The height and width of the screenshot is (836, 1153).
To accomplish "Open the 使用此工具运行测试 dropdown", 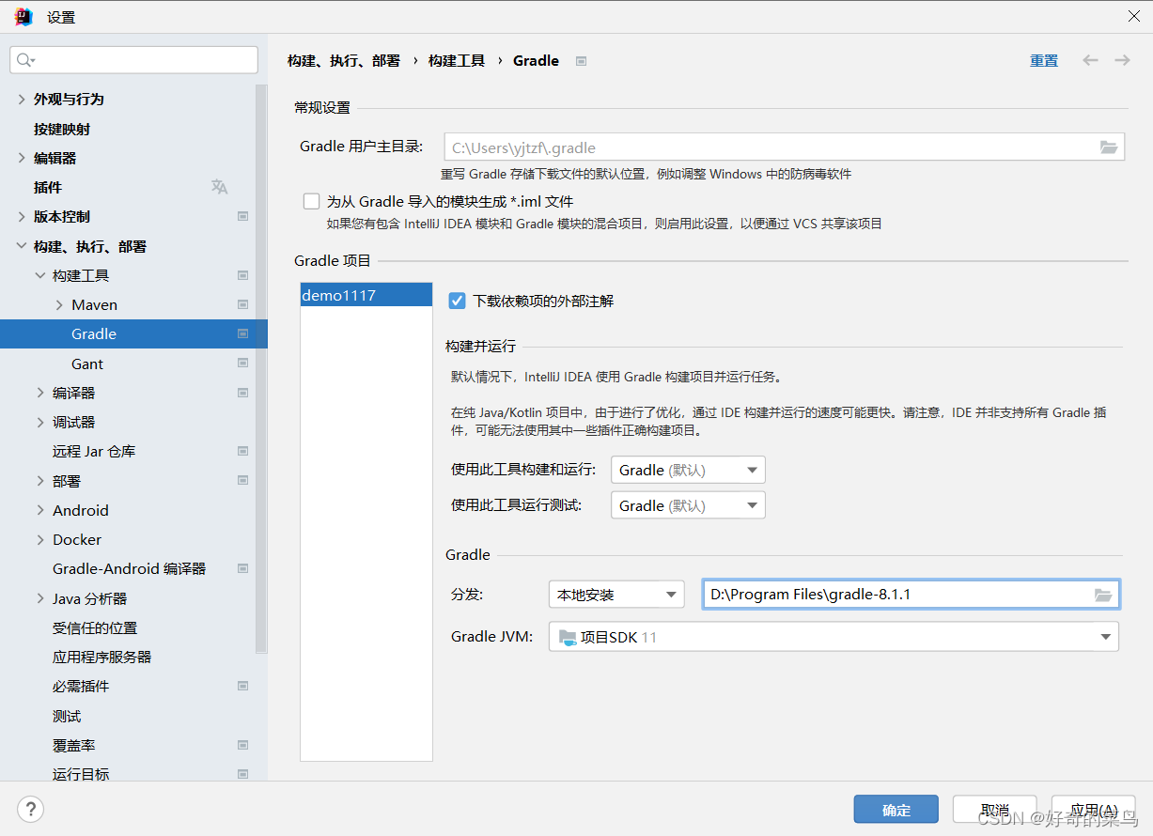I will pos(688,505).
